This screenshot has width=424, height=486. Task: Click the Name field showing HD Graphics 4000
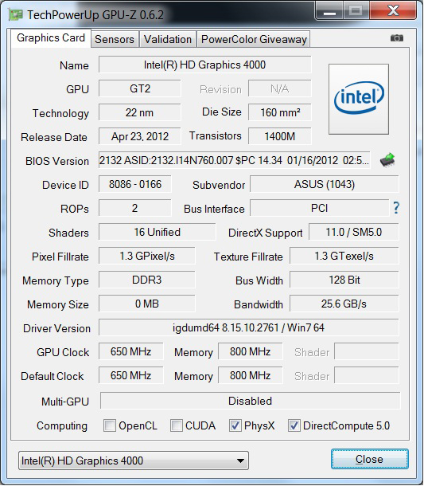[x=205, y=65]
